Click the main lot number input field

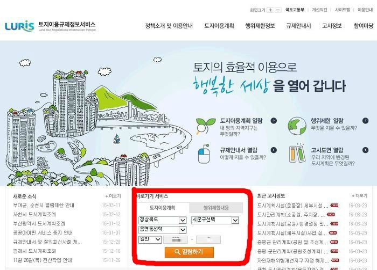coord(176,239)
